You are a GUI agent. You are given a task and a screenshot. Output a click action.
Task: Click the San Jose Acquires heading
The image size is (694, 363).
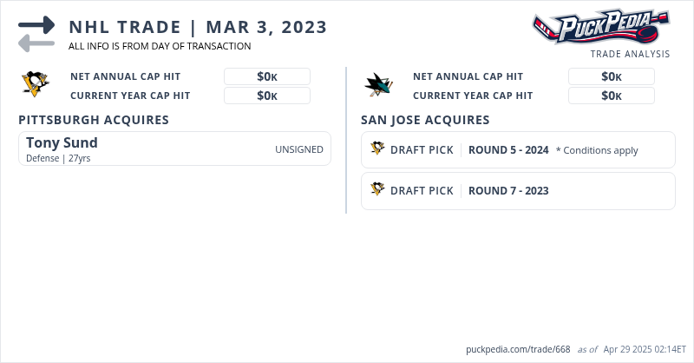pyautogui.click(x=425, y=120)
